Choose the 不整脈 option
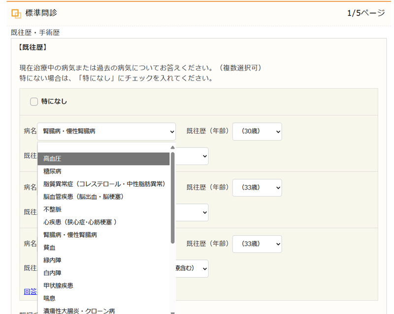394x314 pixels. tap(103, 209)
